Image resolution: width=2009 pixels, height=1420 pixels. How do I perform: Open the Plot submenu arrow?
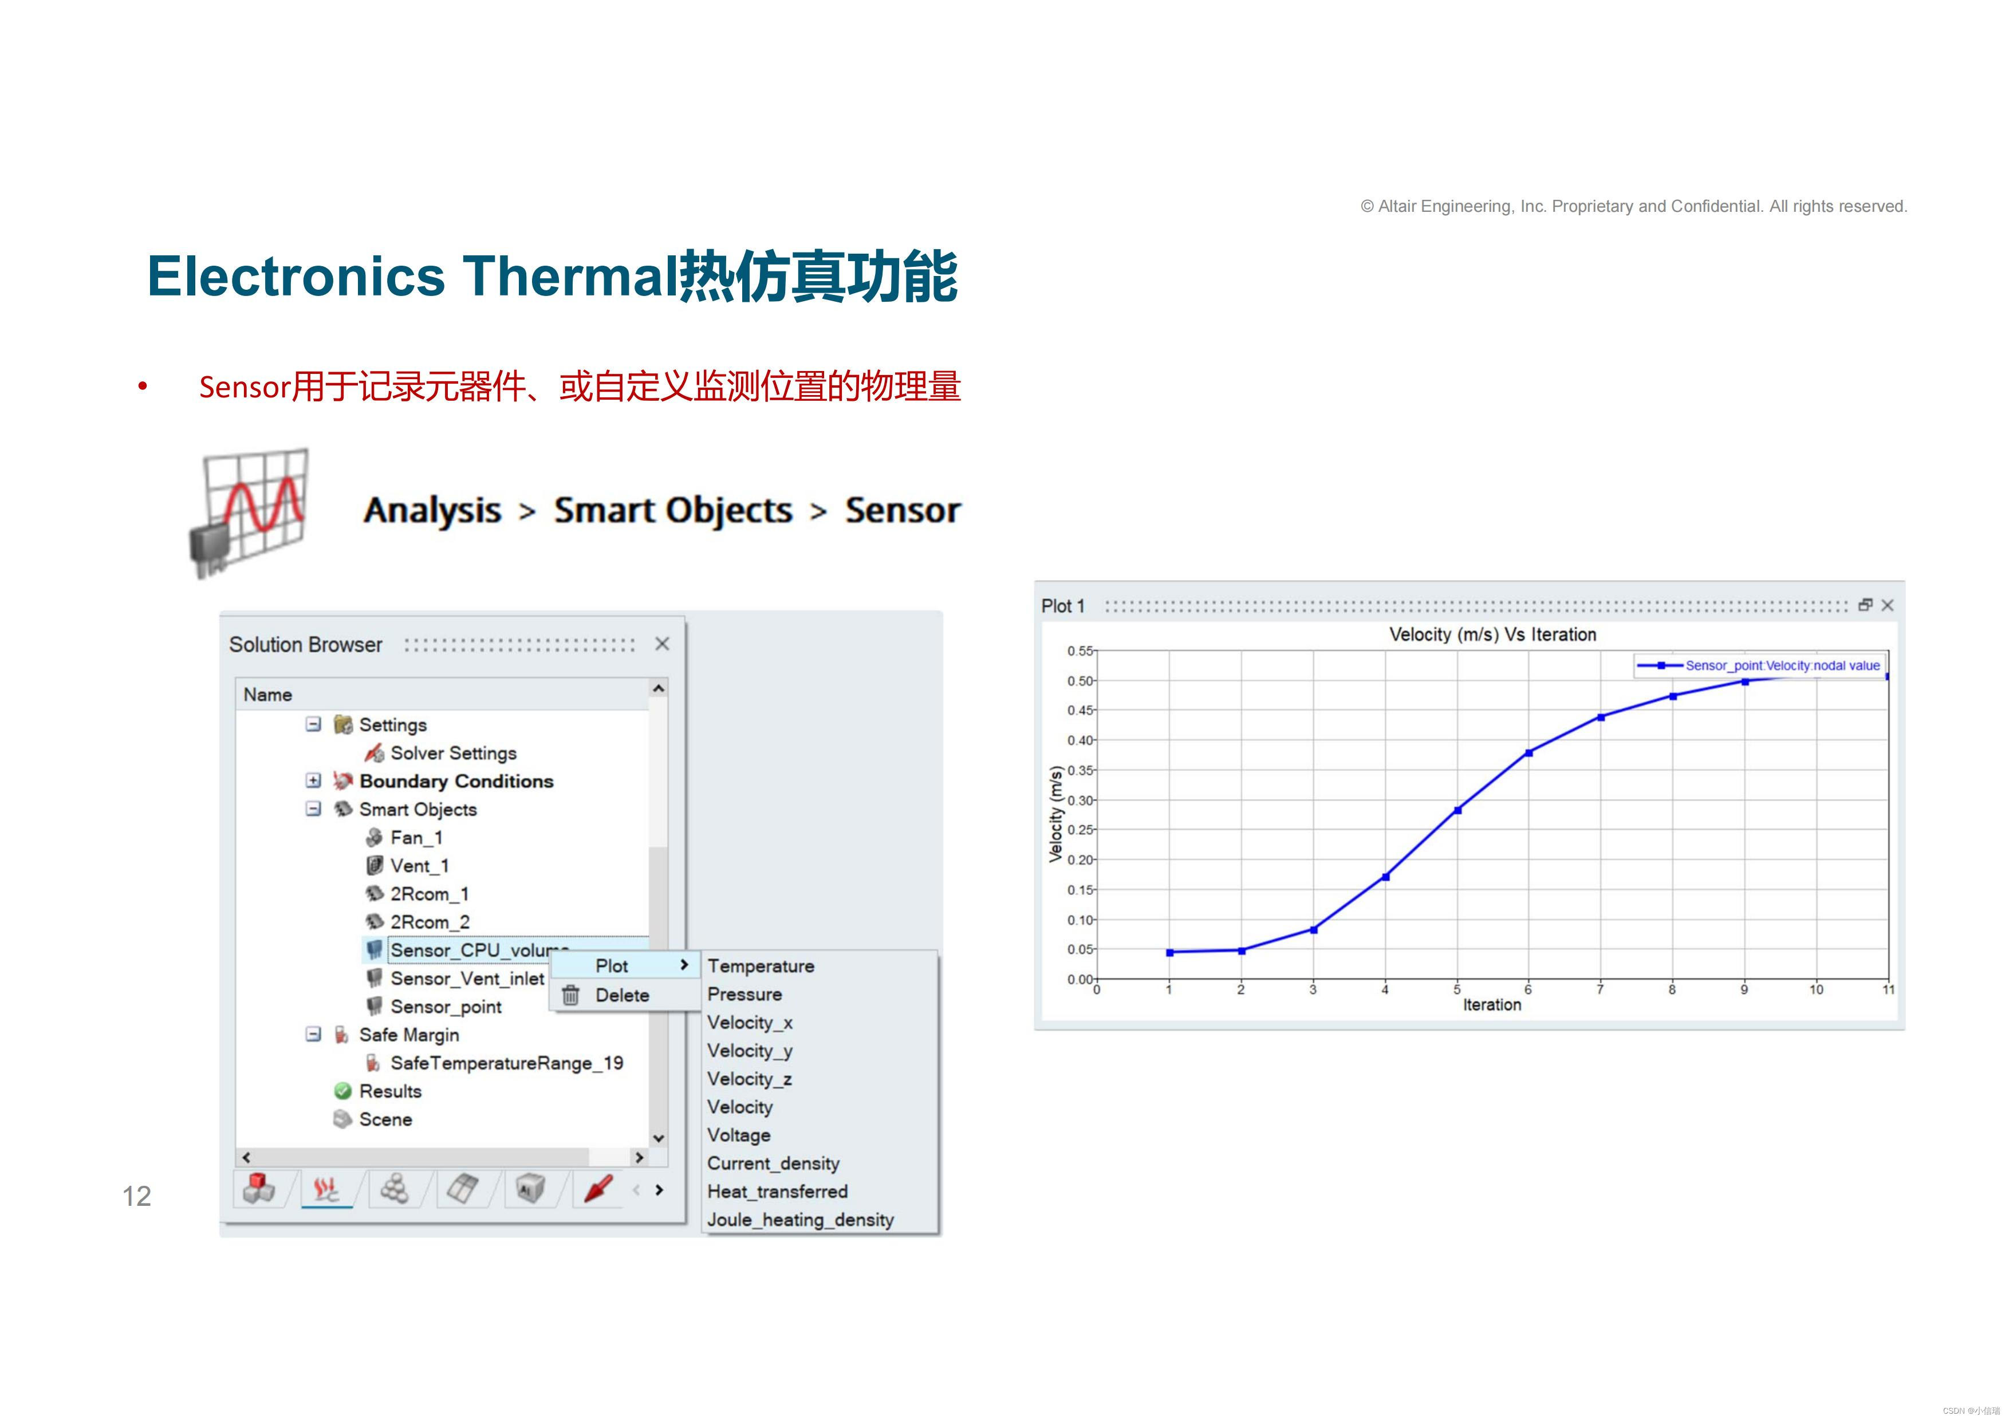(684, 965)
